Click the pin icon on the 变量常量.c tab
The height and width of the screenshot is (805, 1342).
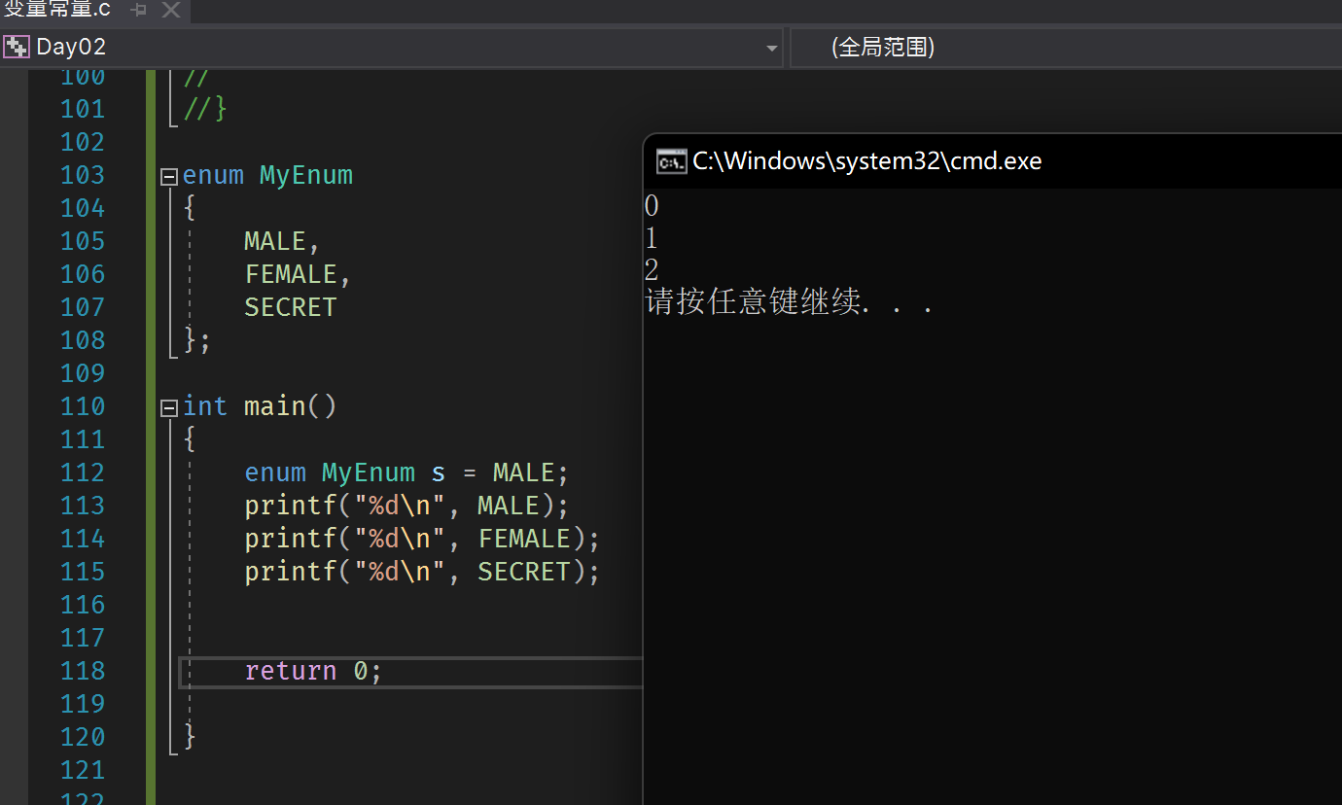pyautogui.click(x=139, y=11)
